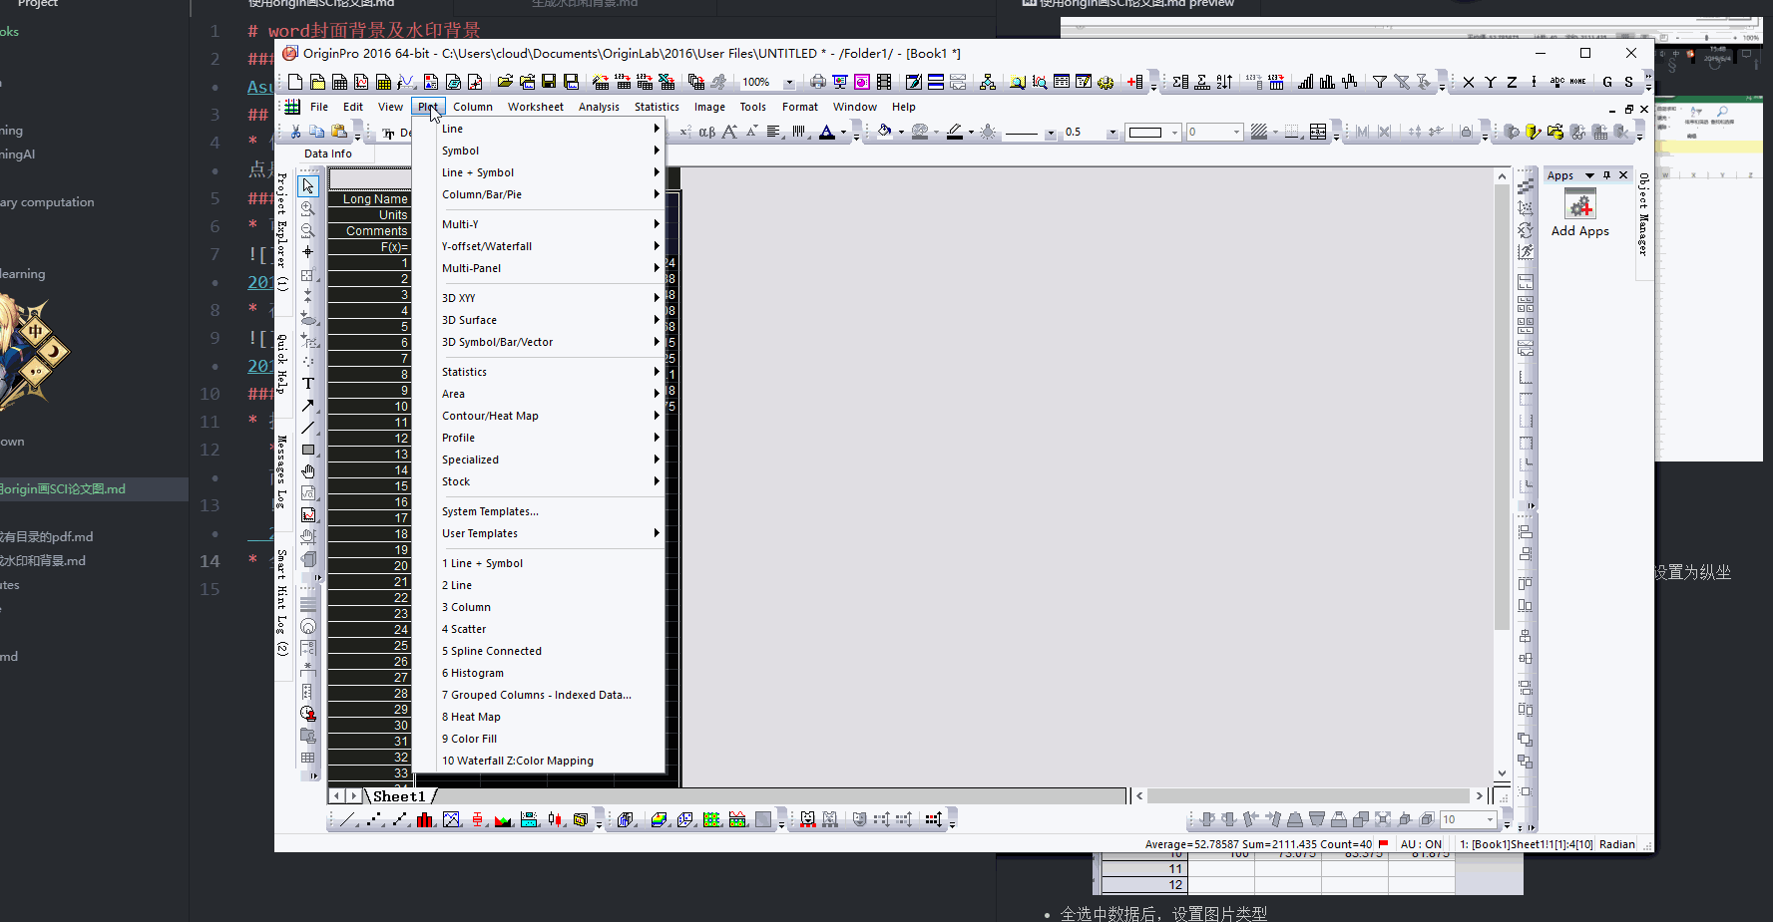Screen dimensions: 1773x922
Task: Save project with the floppy disk icon
Action: pos(549,82)
